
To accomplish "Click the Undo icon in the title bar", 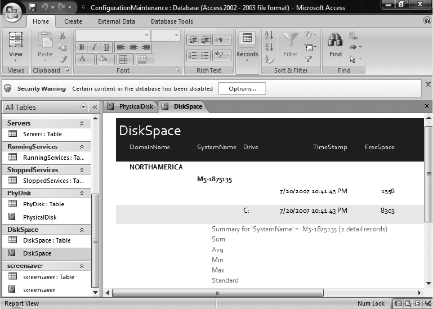I will point(44,7).
